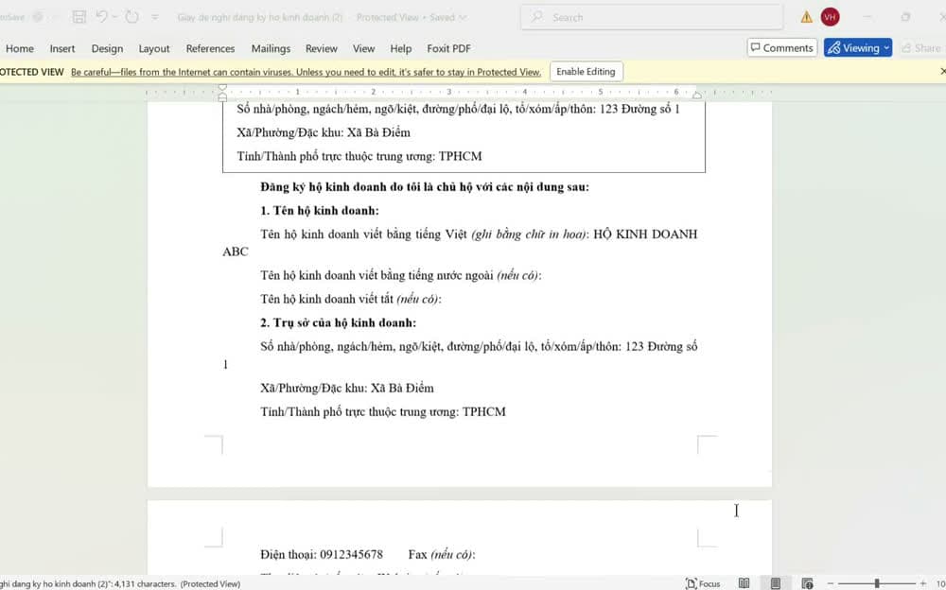Viewport: 946px width, 590px height.
Task: Go to the References tab
Action: (x=210, y=48)
